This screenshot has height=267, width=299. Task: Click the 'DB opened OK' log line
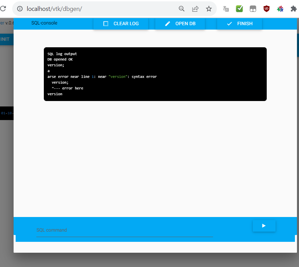tap(60, 60)
